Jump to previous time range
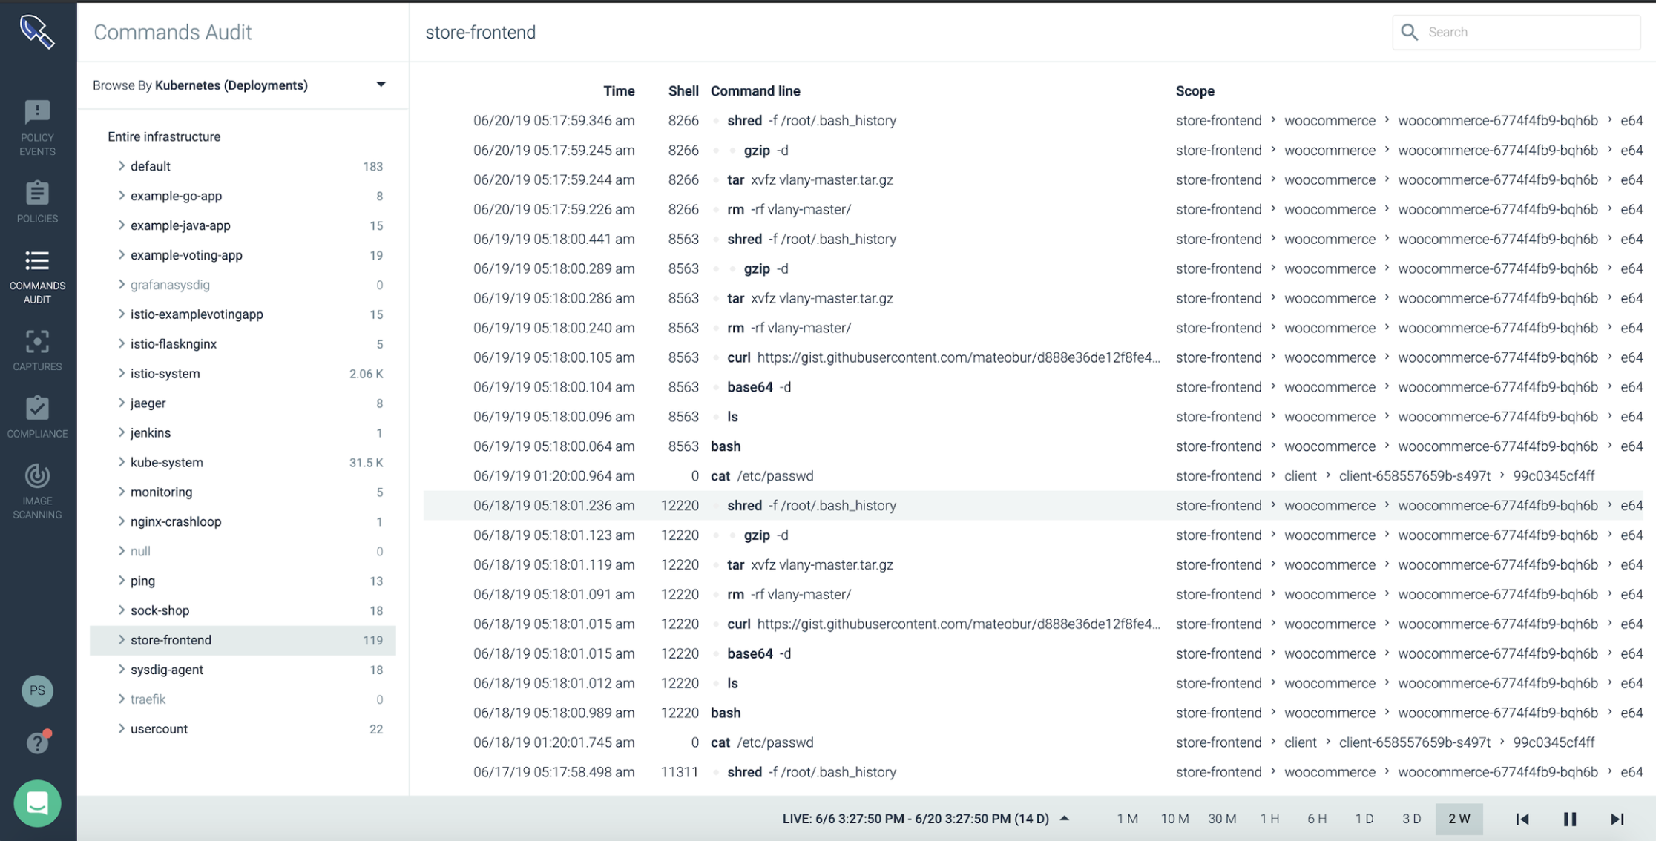Image resolution: width=1656 pixels, height=841 pixels. [1522, 819]
